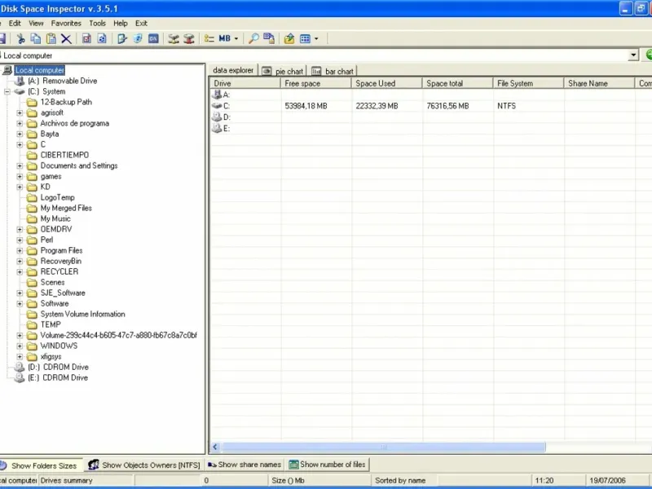Select (A:) Removable Drive in tree
652x489 pixels.
click(63, 81)
